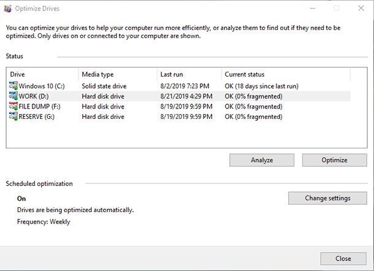This screenshot has width=374, height=271.
Task: Click the WORK (D:) drive icon
Action: (x=13, y=96)
